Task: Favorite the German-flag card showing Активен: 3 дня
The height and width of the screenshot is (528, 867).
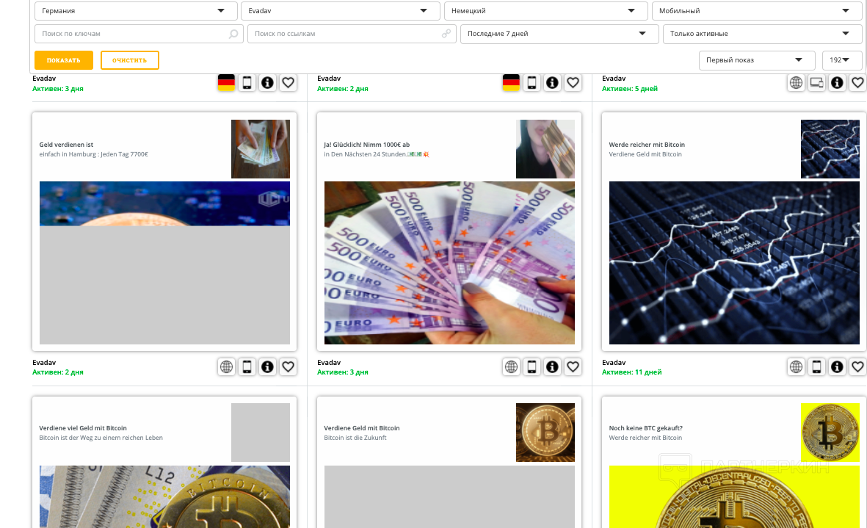Action: coord(288,82)
